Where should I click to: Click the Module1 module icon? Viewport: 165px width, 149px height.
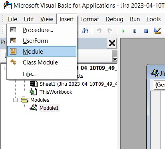point(34,108)
